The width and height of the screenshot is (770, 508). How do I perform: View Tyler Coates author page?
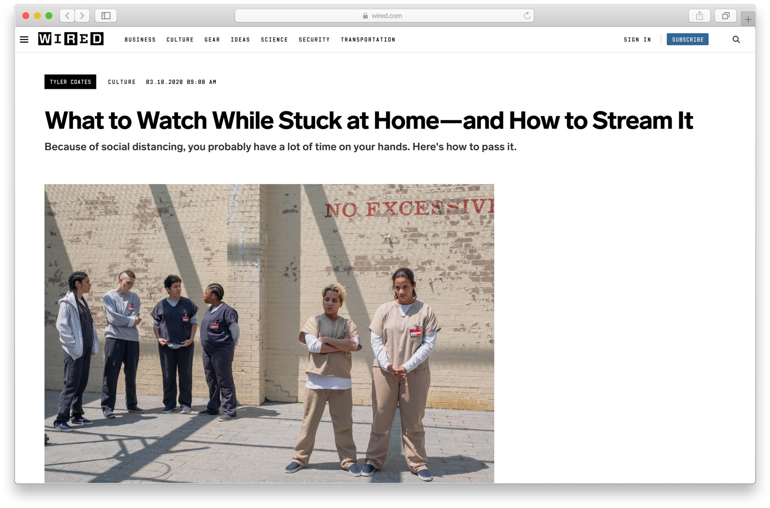point(70,82)
